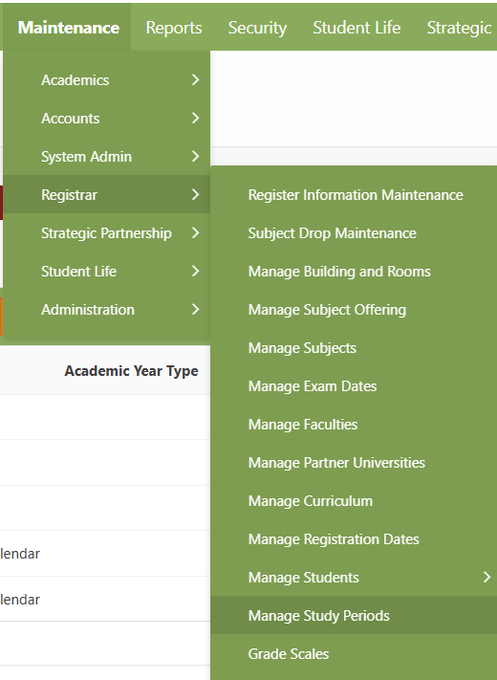Open Register Information Maintenance
The width and height of the screenshot is (497, 680).
point(354,195)
